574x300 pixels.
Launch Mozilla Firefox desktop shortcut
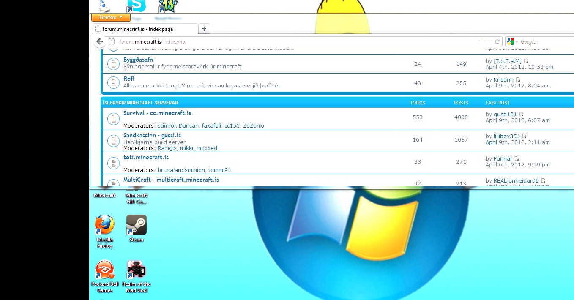pos(104,226)
